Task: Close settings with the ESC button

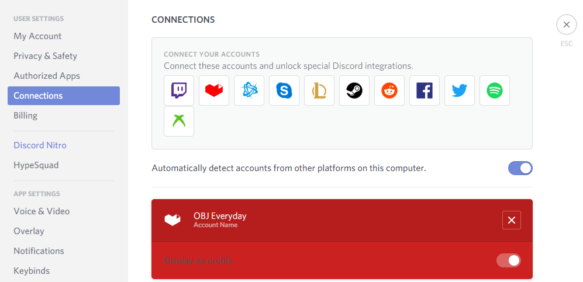Action: click(566, 25)
